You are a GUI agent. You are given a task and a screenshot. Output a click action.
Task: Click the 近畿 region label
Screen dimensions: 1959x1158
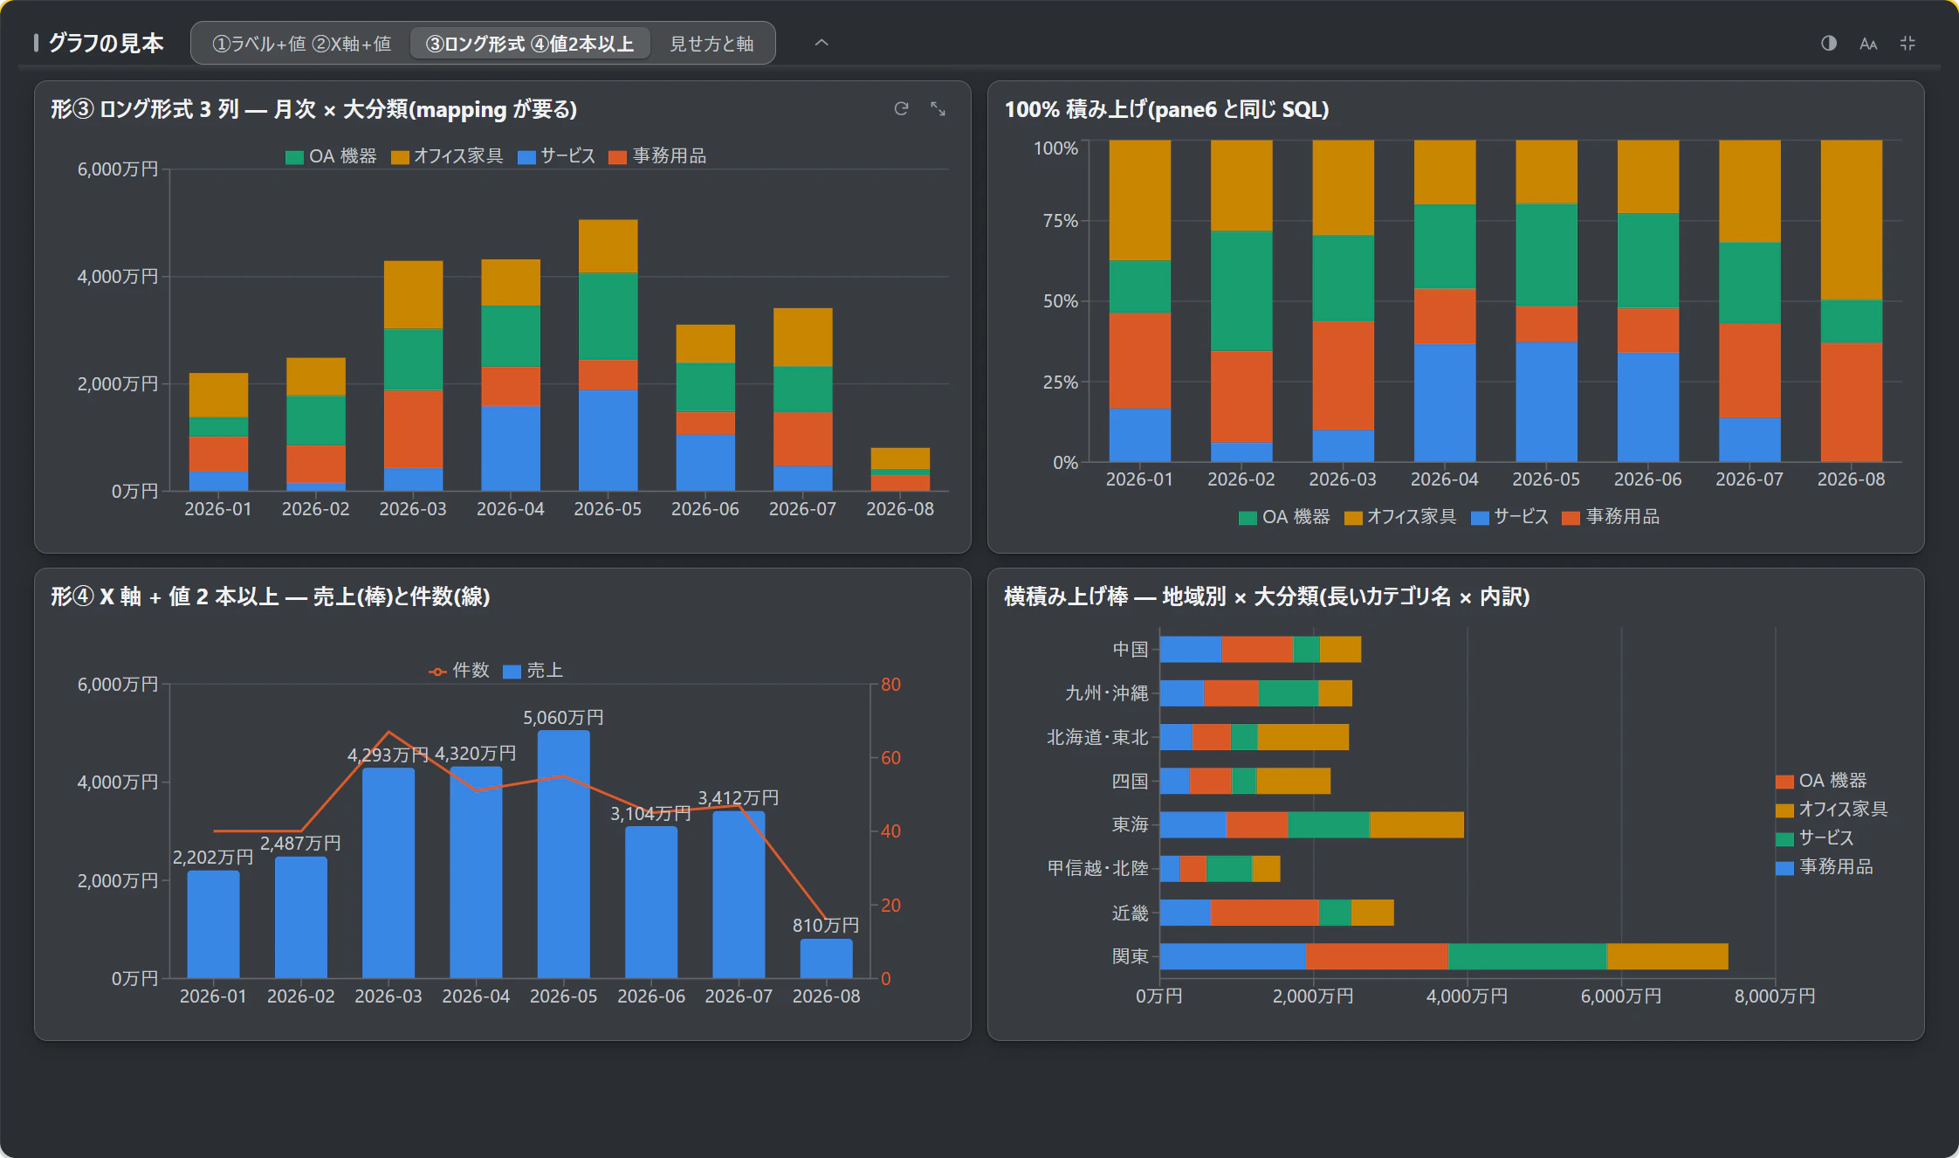1131,913
